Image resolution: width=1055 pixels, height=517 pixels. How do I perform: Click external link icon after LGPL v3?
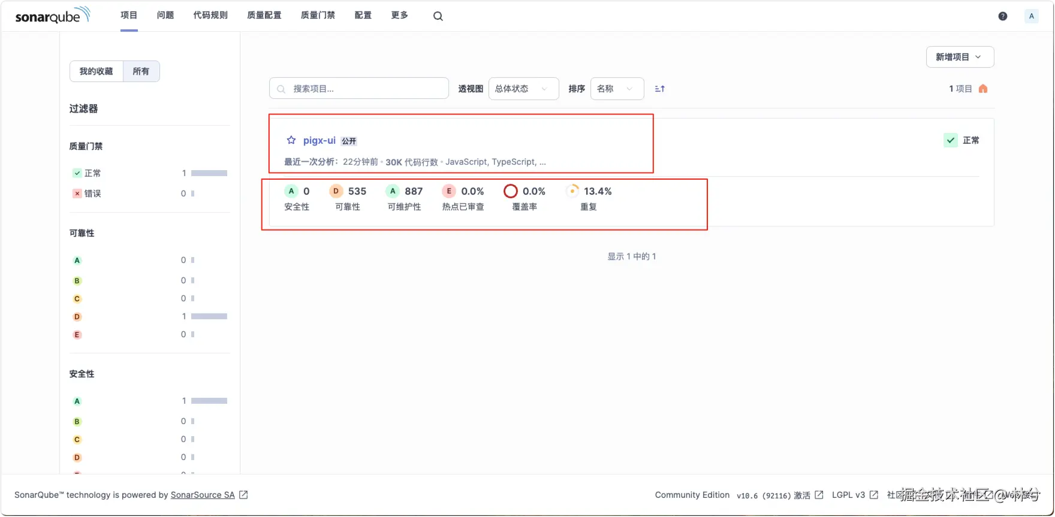coord(874,495)
